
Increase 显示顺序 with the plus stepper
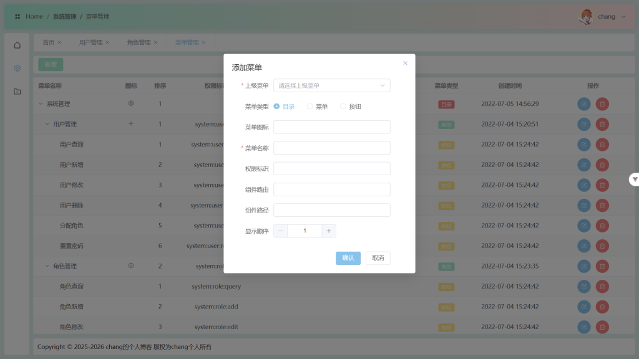[329, 231]
